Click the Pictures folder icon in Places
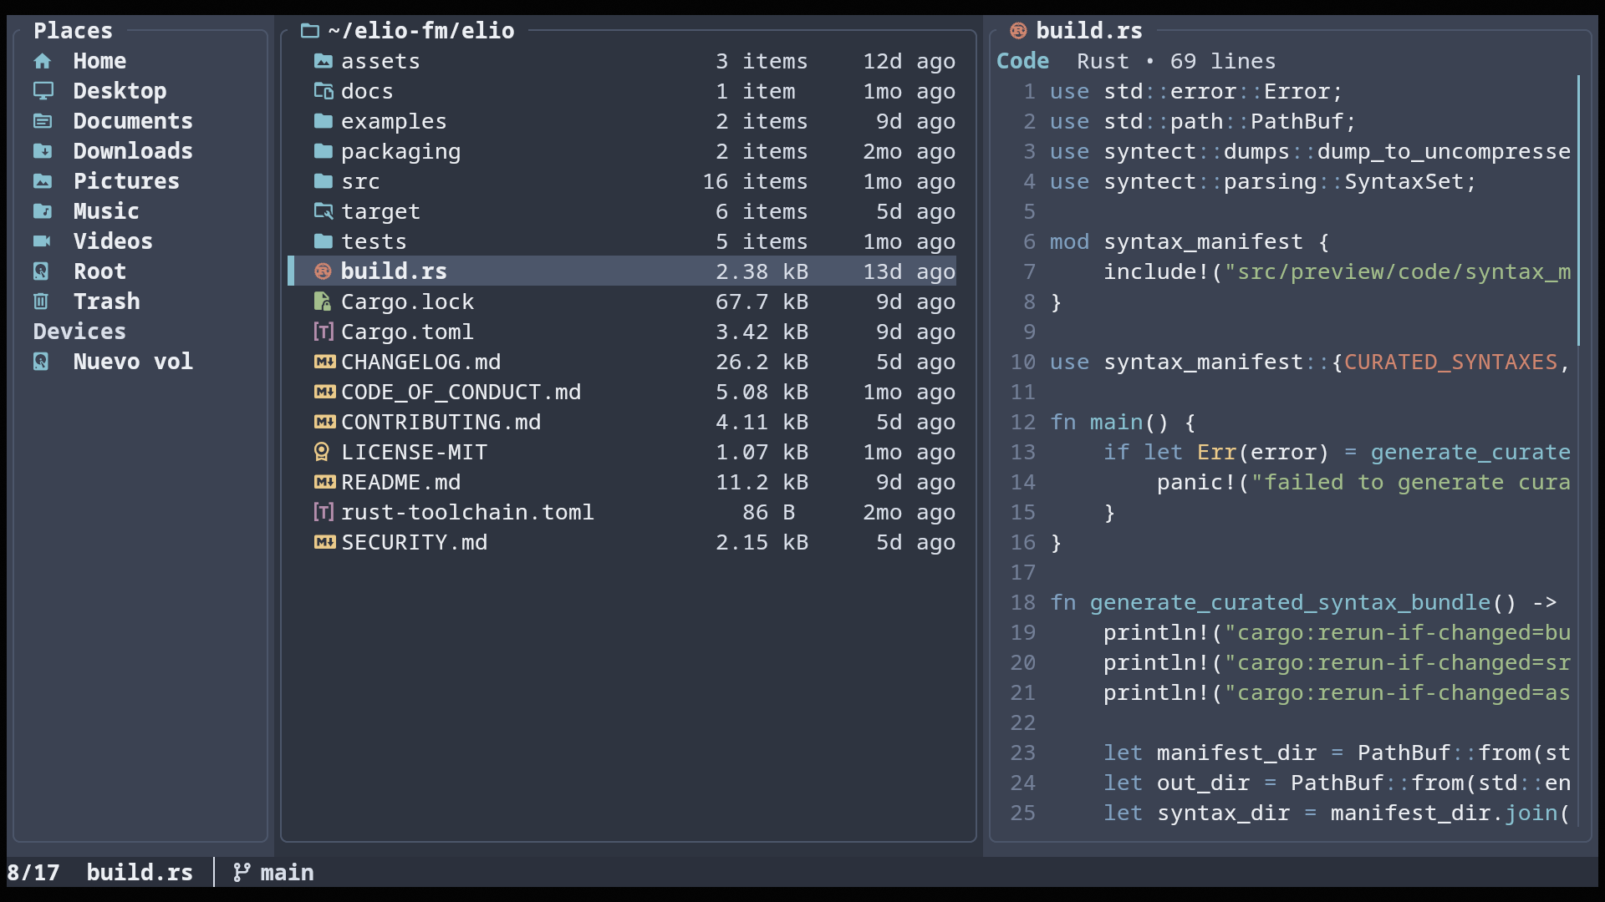Screen dimensions: 1605x902 pyautogui.click(x=43, y=181)
